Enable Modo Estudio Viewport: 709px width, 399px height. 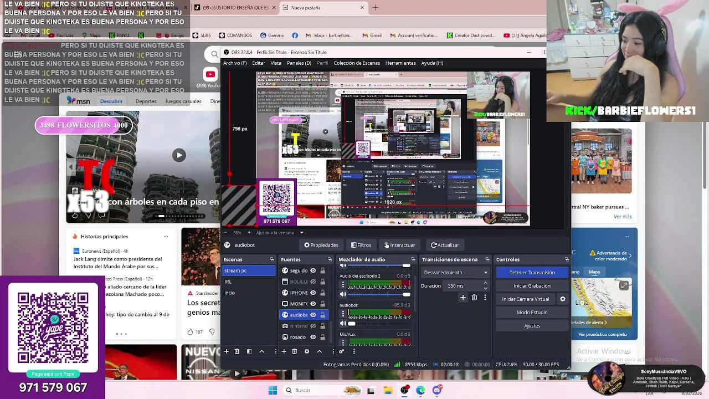(x=532, y=313)
